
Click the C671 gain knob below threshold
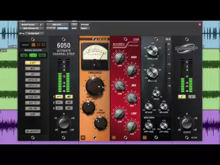click(88, 107)
